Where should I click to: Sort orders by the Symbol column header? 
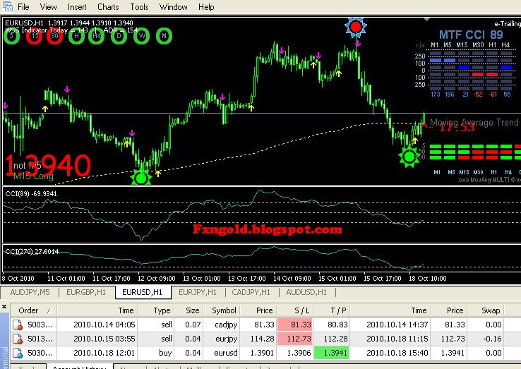pos(224,310)
